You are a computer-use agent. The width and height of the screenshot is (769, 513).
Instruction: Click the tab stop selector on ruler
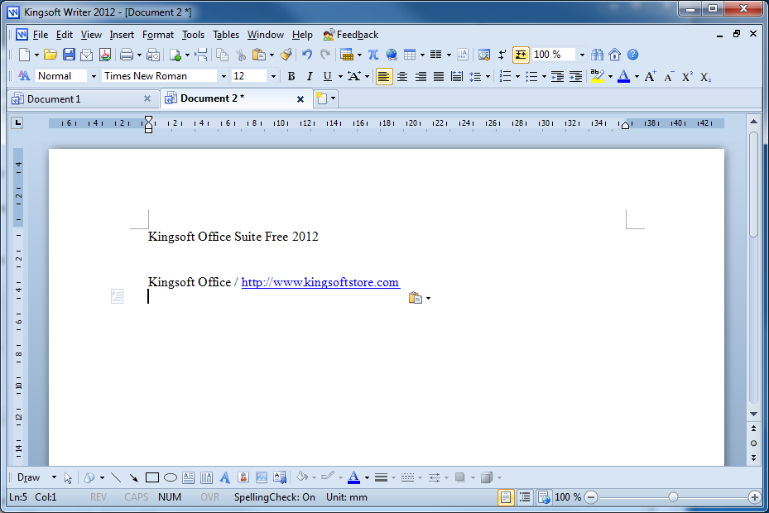click(x=17, y=122)
